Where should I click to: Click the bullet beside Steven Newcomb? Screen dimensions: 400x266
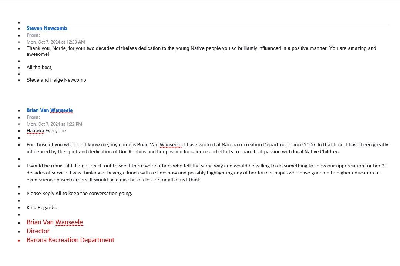pyautogui.click(x=19, y=29)
